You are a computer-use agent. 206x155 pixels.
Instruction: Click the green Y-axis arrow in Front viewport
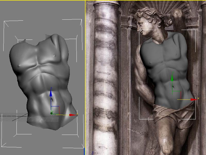(x=172, y=79)
